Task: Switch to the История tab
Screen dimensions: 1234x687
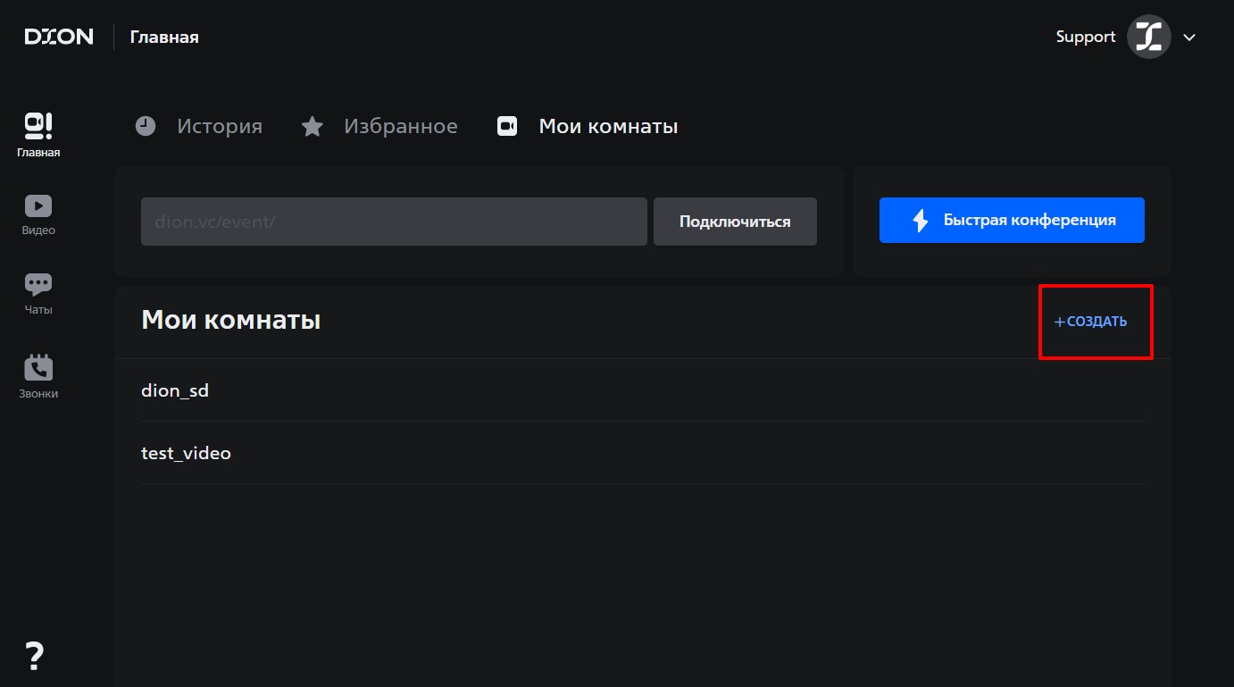Action: click(199, 126)
